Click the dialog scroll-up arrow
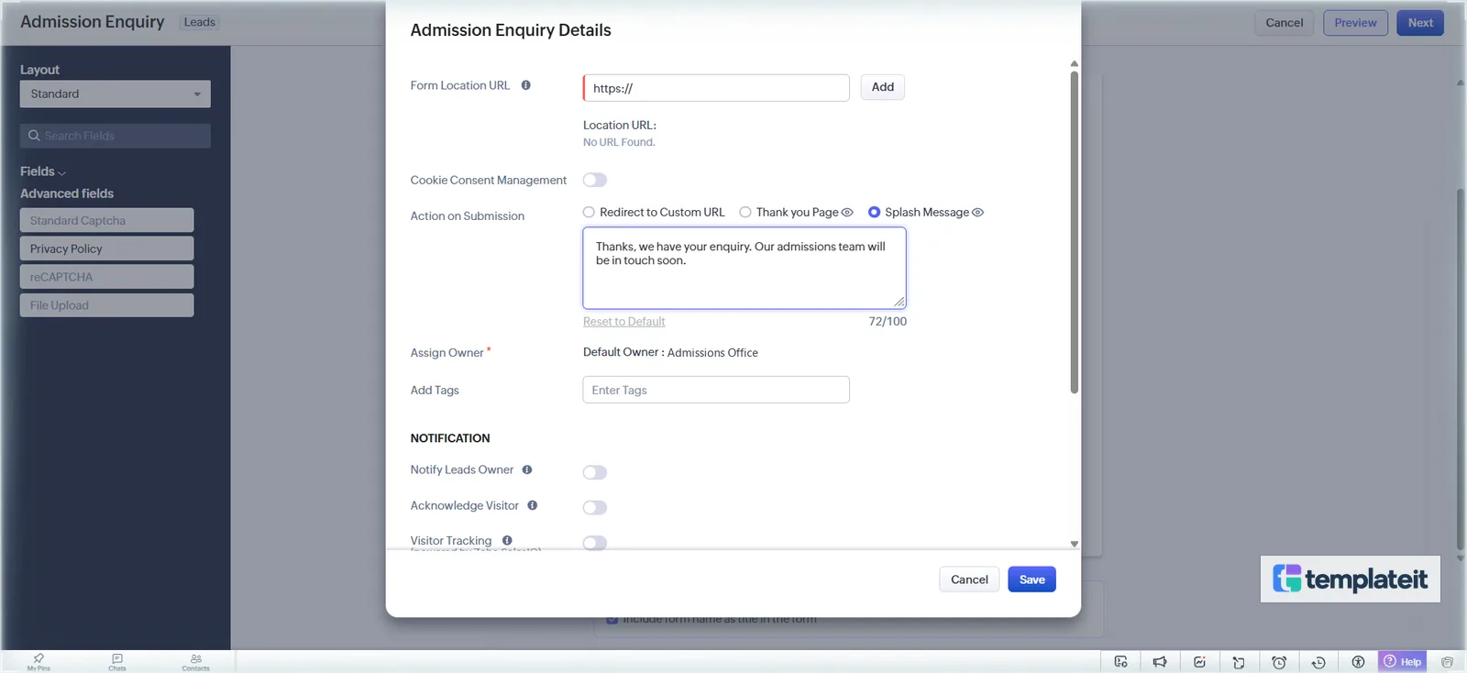1467x673 pixels. (1075, 64)
